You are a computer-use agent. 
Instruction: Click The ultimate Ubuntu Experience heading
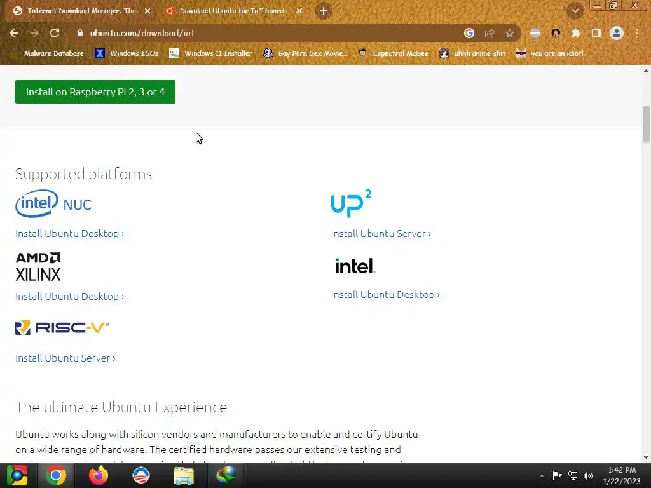point(121,407)
